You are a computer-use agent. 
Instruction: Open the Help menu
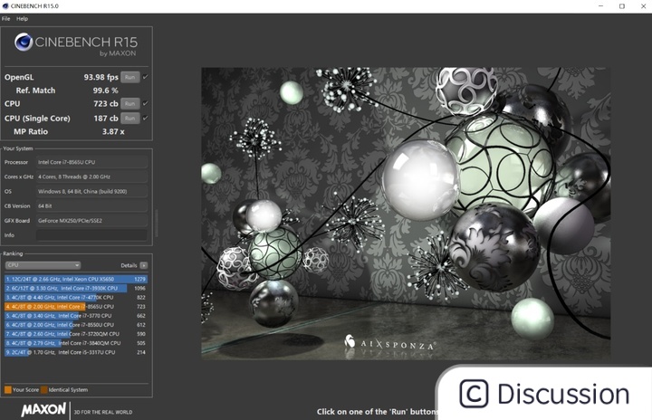22,19
